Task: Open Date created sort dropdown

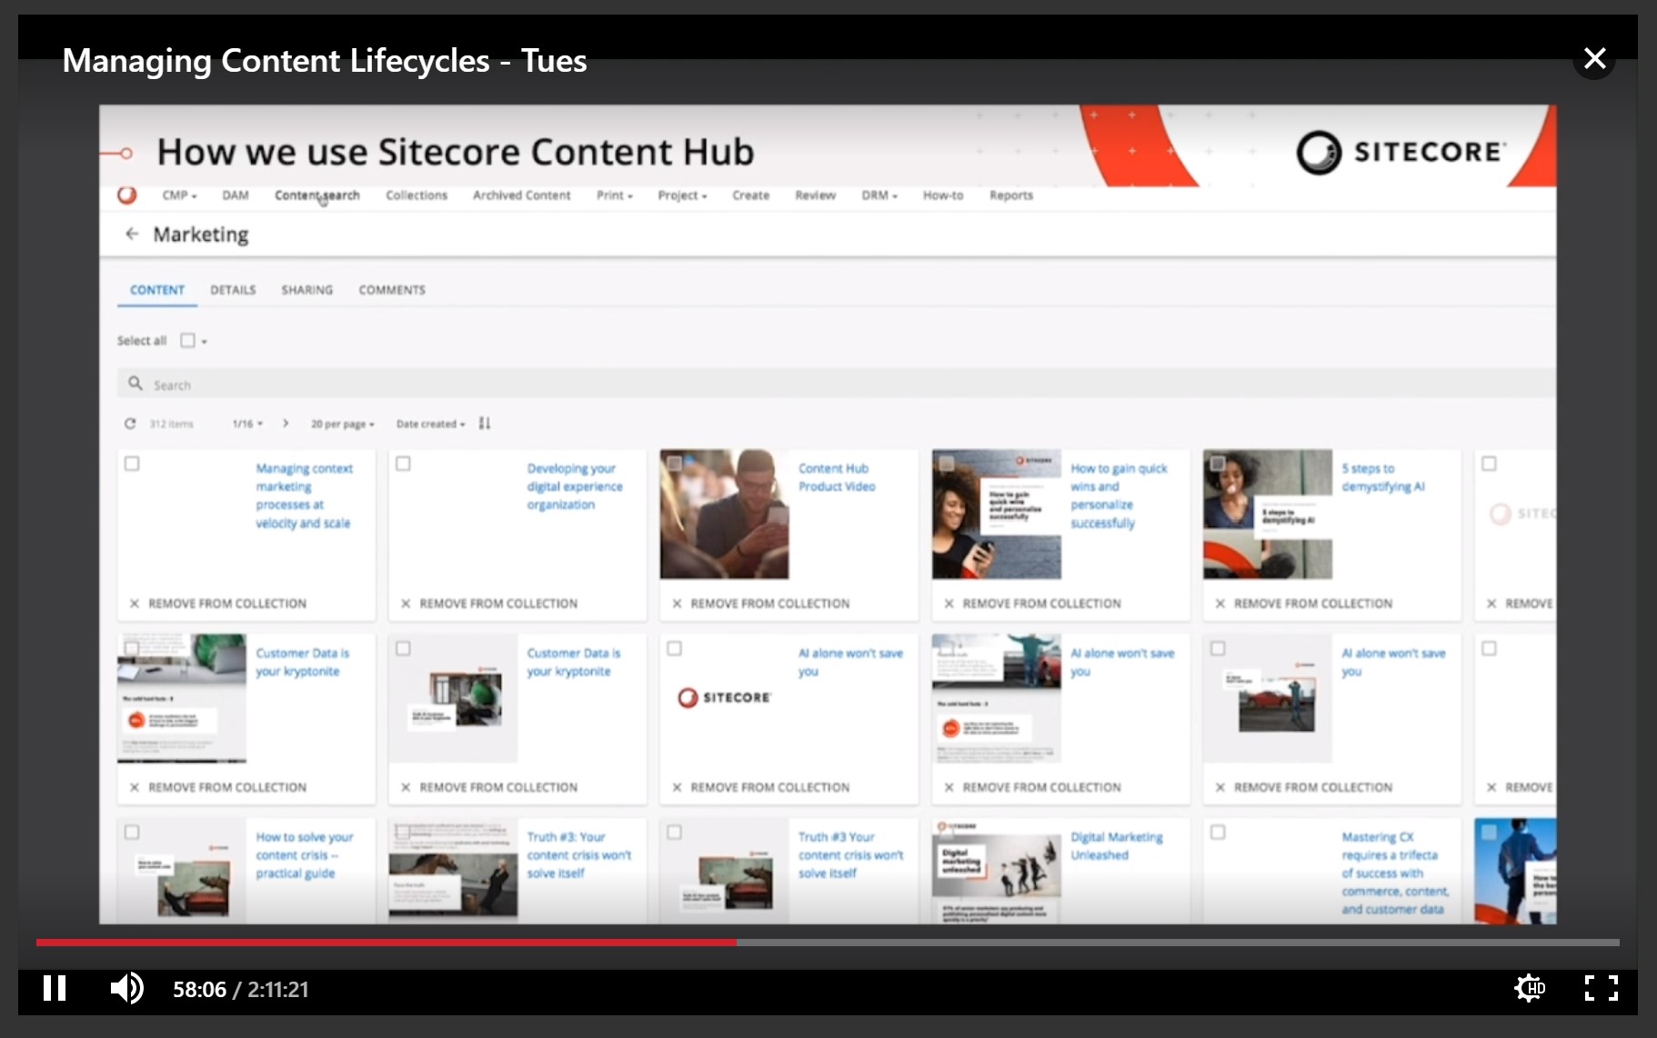Action: [x=430, y=424]
